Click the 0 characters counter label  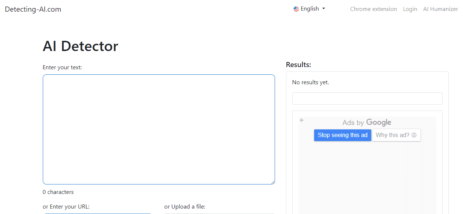point(58,192)
